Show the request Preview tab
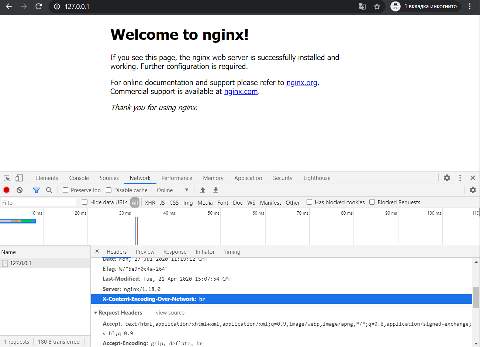480x347 pixels. coord(145,251)
